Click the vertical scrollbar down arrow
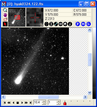The width and height of the screenshot is (97, 107). pos(90,93)
